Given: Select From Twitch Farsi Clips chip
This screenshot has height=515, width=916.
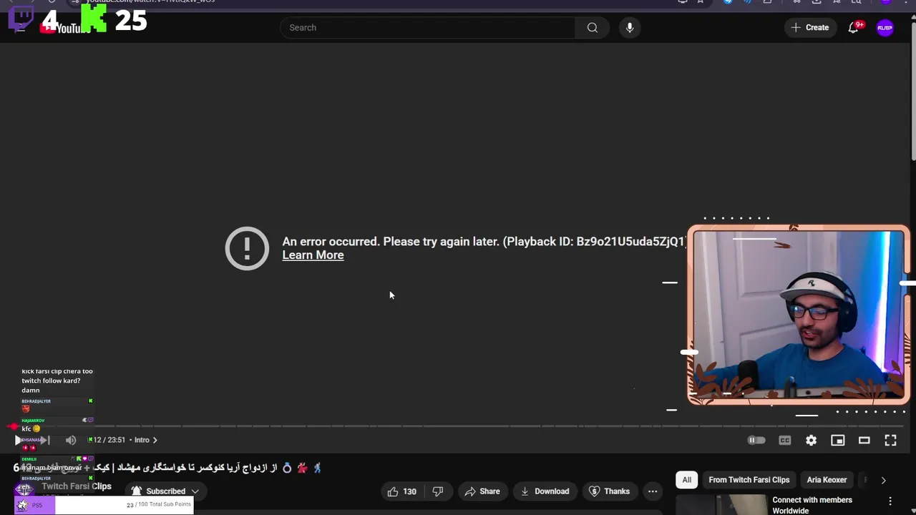Looking at the screenshot, I should click(x=749, y=480).
